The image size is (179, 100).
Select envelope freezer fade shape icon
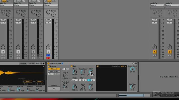pyautogui.click(x=67, y=69)
